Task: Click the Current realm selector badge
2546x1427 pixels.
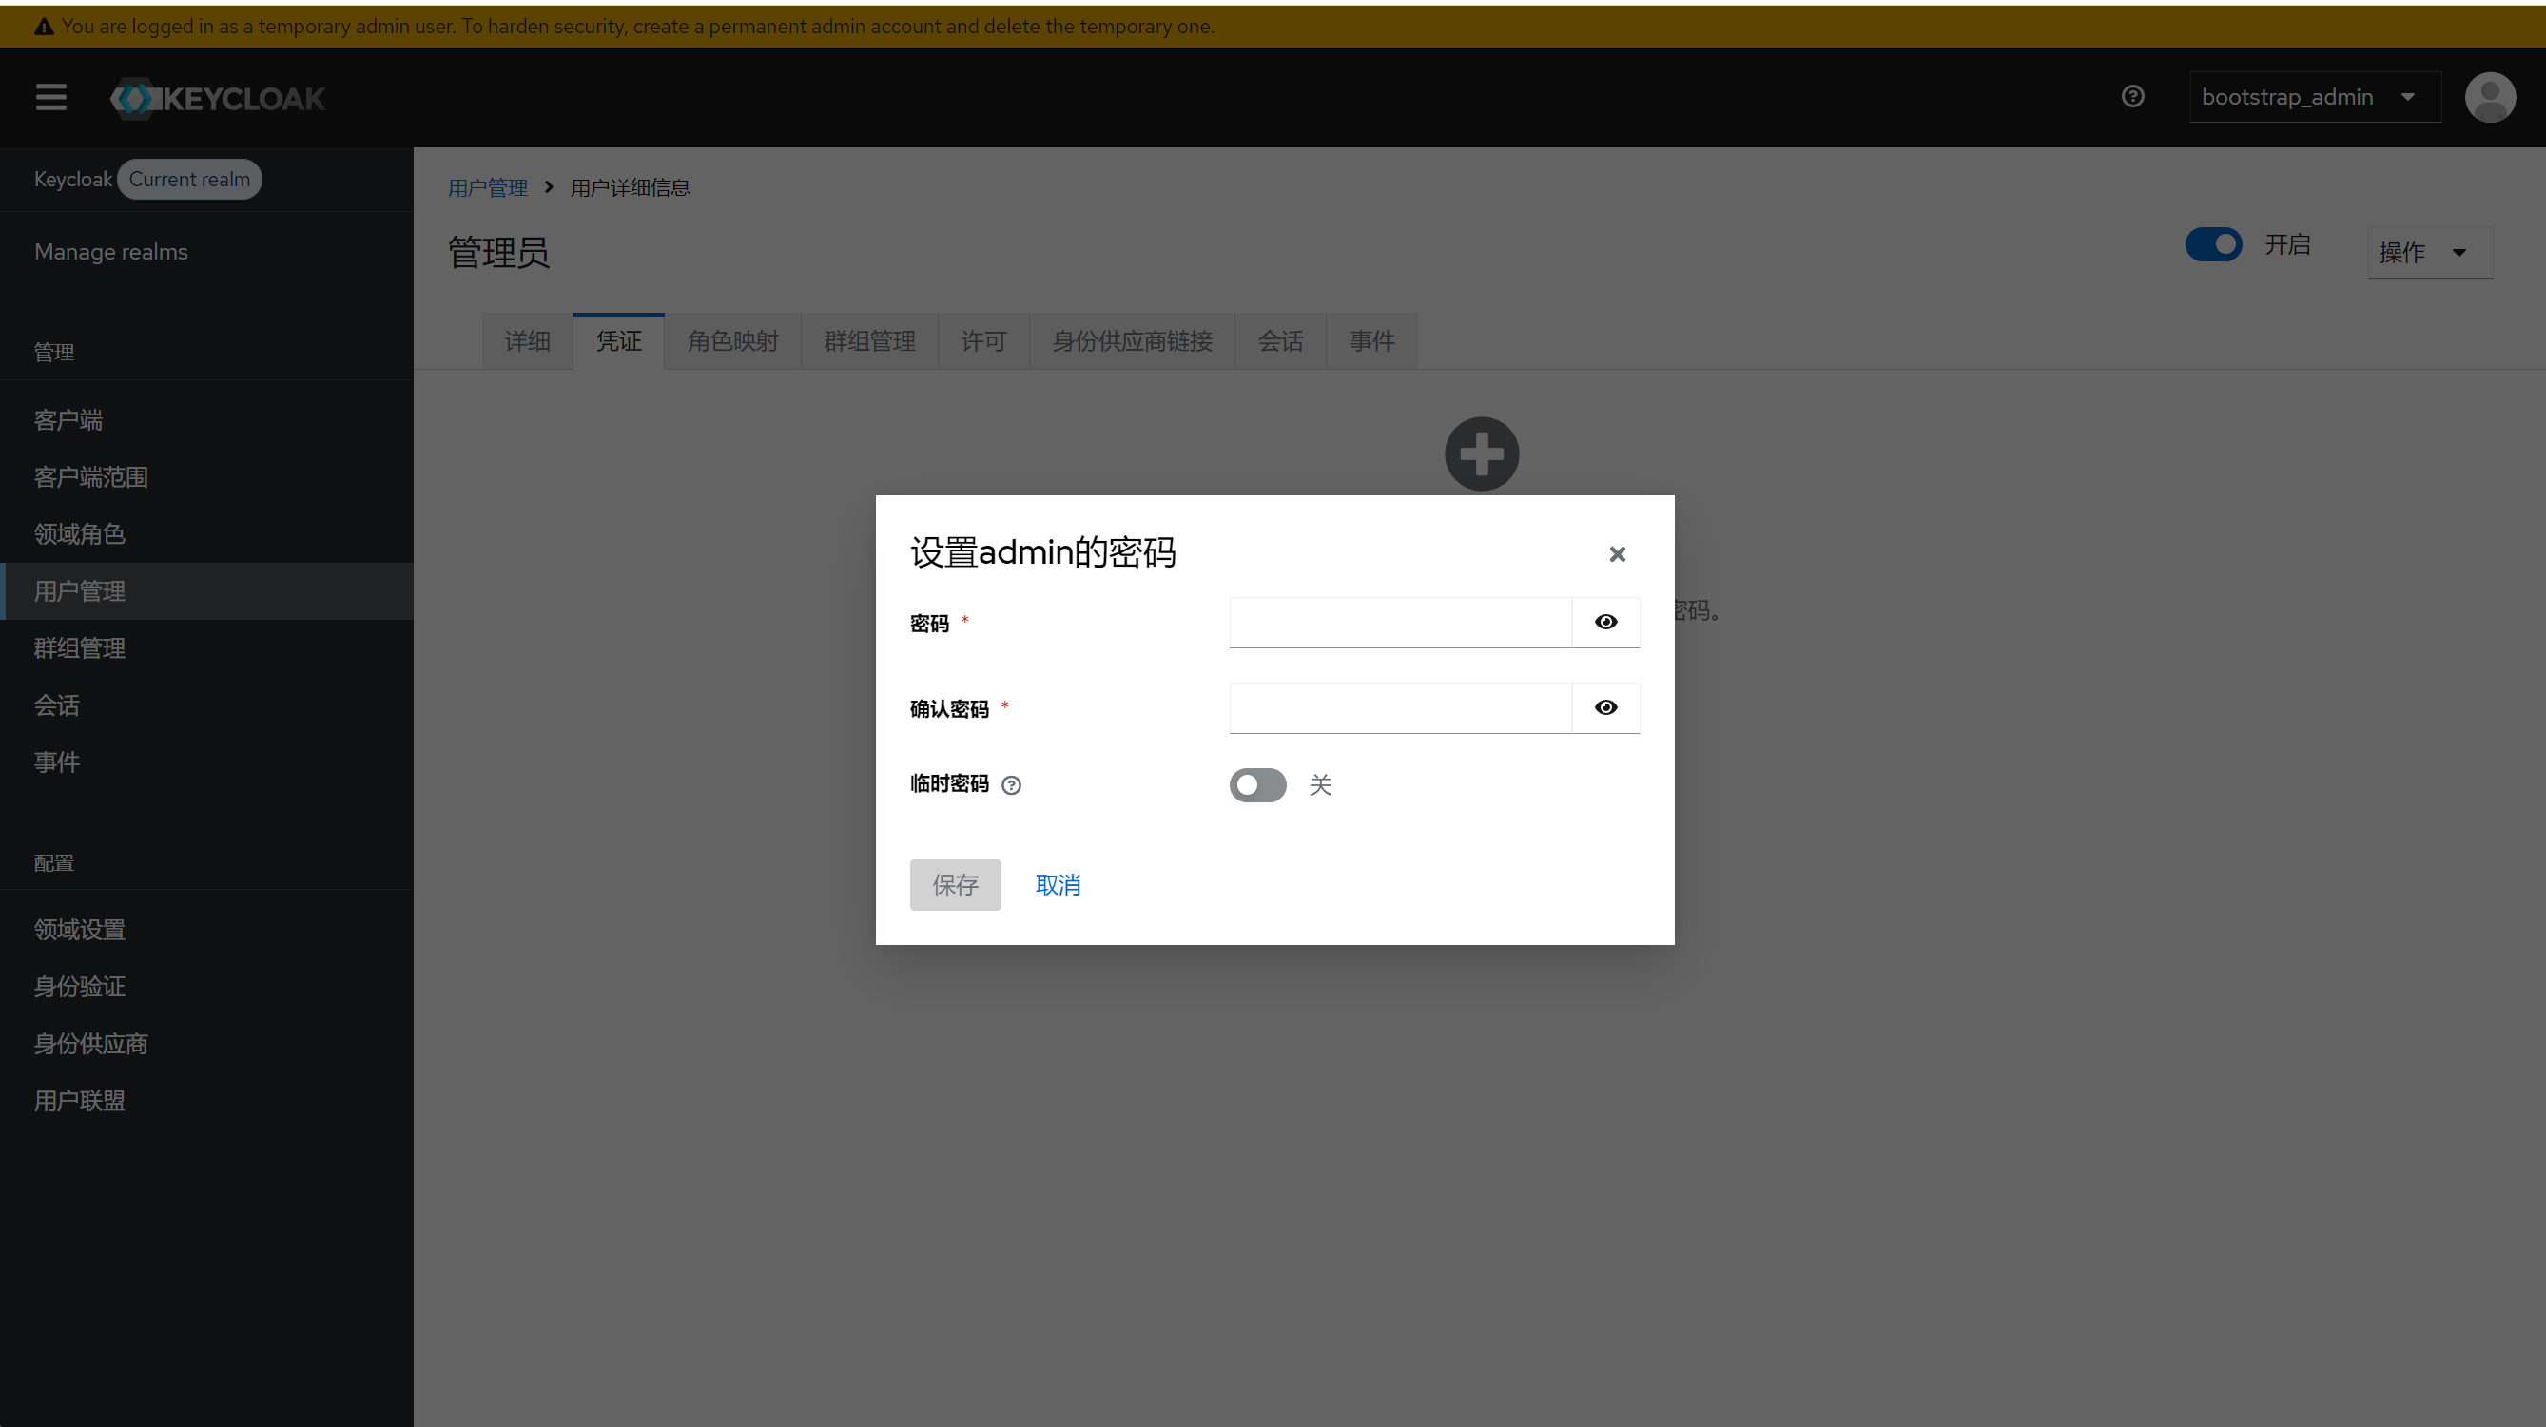Action: (188, 180)
